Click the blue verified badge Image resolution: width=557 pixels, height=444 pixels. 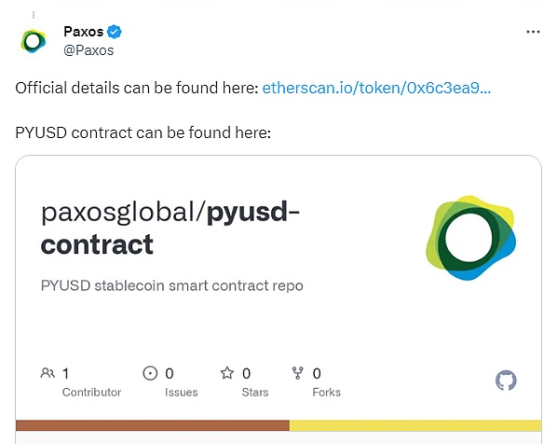coord(115,32)
